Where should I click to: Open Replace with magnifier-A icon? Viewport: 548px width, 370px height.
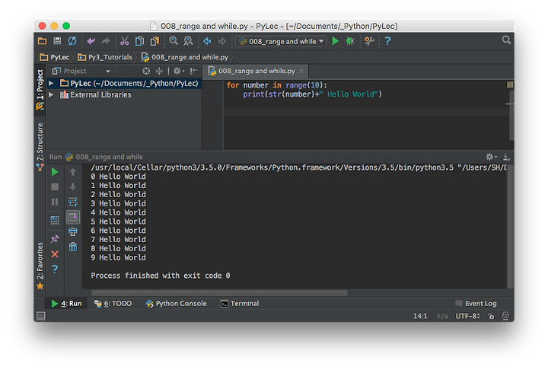coord(188,41)
